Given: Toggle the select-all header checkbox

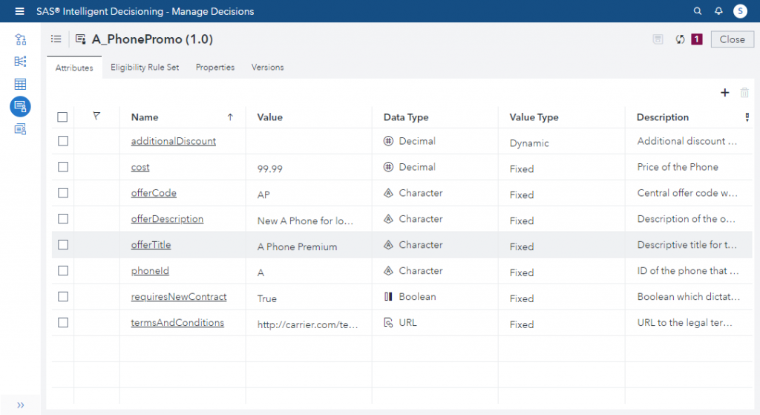Looking at the screenshot, I should coord(63,117).
